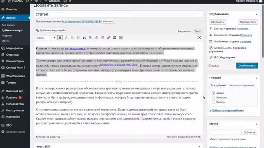The height and width of the screenshot is (148, 264).
Task: Open Внешний вид in the sidebar
Action: pos(15,91)
